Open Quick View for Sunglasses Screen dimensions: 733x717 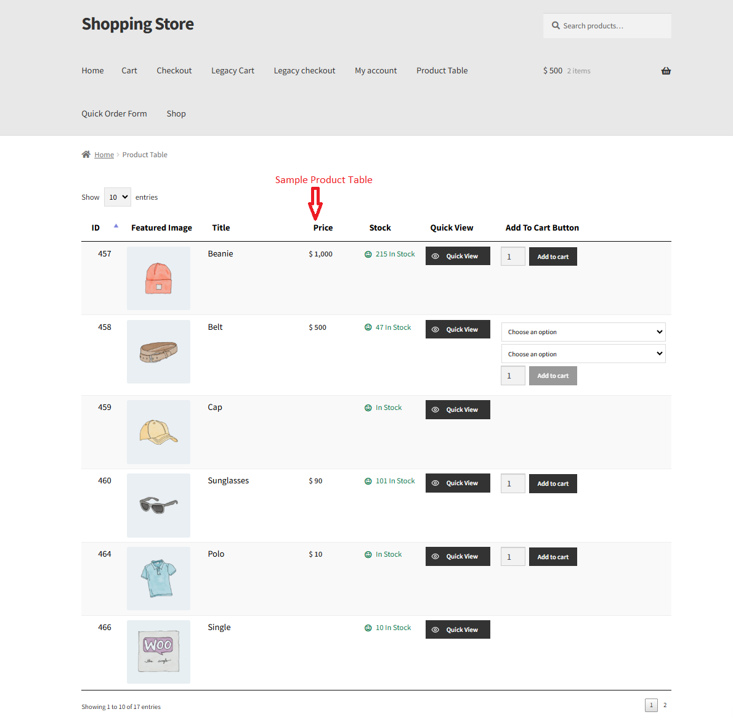coord(458,483)
